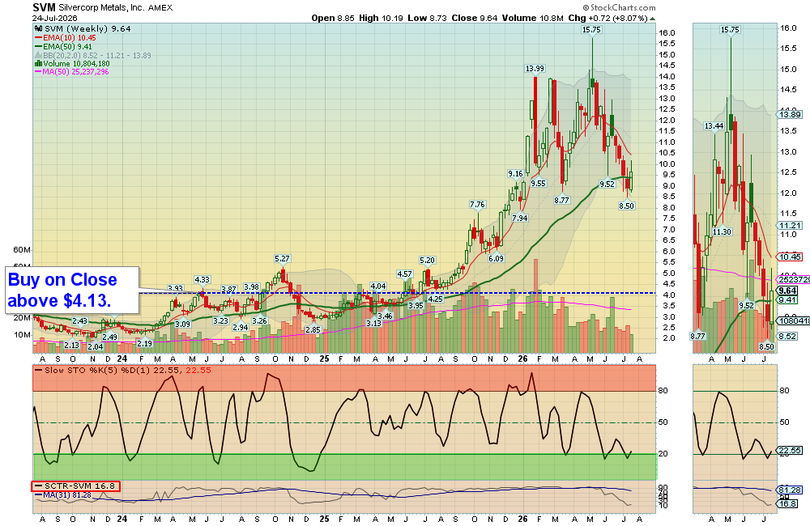Click the Chg +0.72 (+8.07%) value
This screenshot has width=810, height=526.
coord(607,18)
